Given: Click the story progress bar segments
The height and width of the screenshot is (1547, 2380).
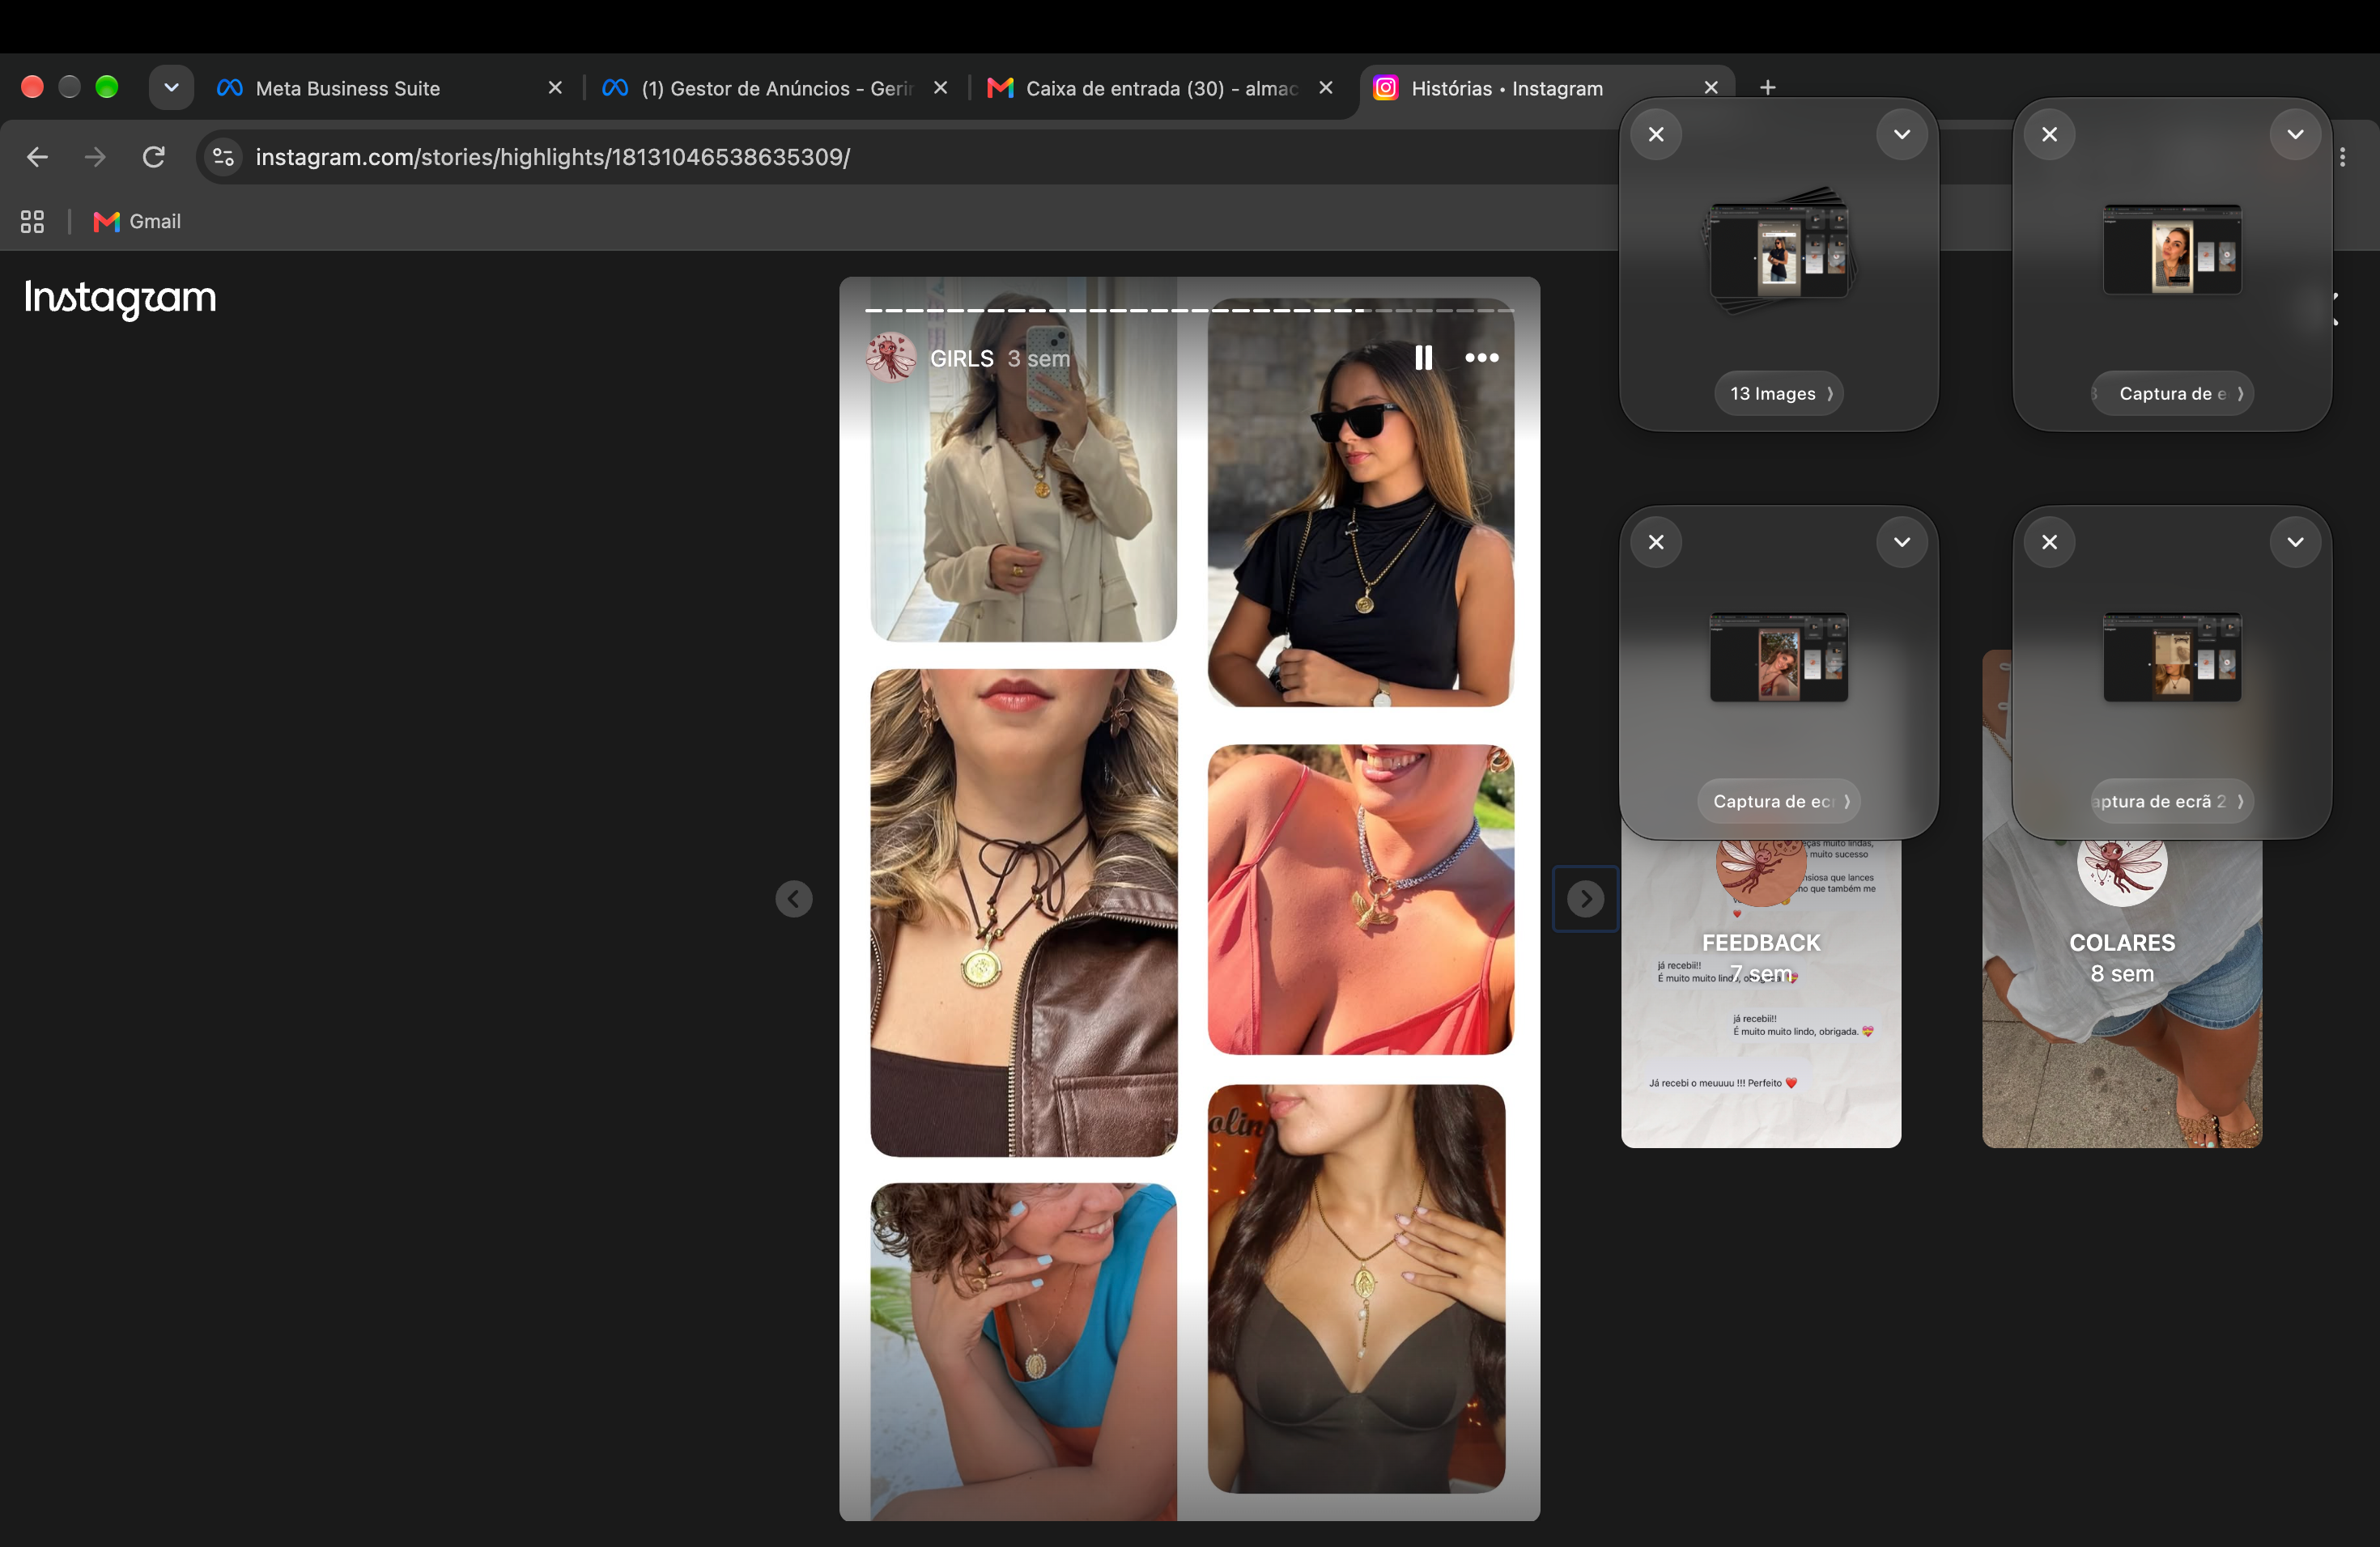Looking at the screenshot, I should [1189, 310].
